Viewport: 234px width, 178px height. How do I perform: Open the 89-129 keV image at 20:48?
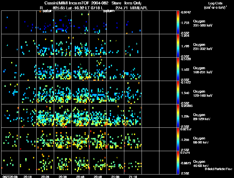[x=80, y=116]
